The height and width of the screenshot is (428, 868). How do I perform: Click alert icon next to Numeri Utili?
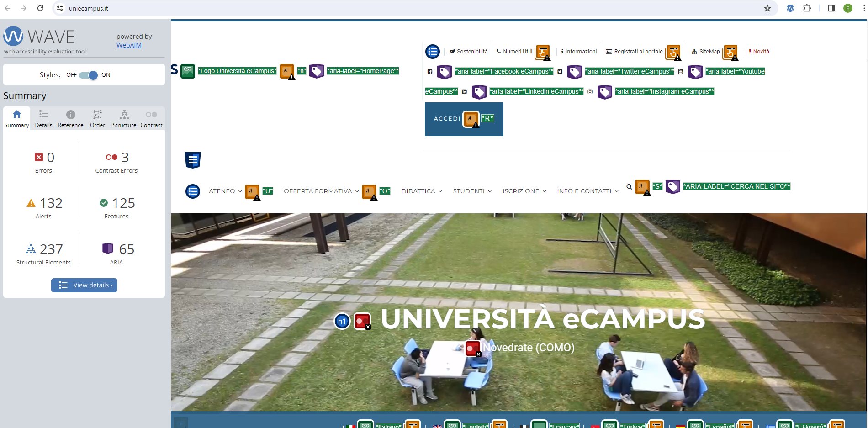[x=543, y=53]
